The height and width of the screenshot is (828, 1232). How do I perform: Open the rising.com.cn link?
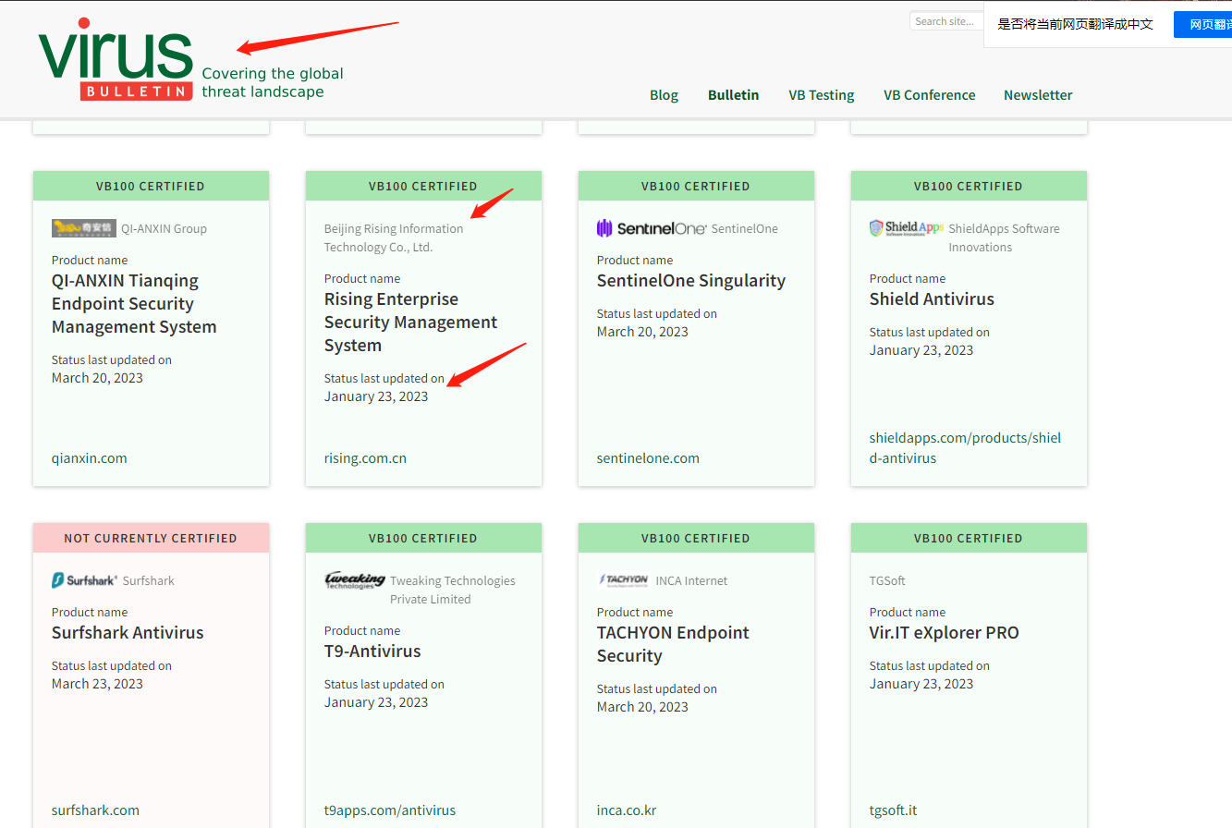pyautogui.click(x=365, y=458)
